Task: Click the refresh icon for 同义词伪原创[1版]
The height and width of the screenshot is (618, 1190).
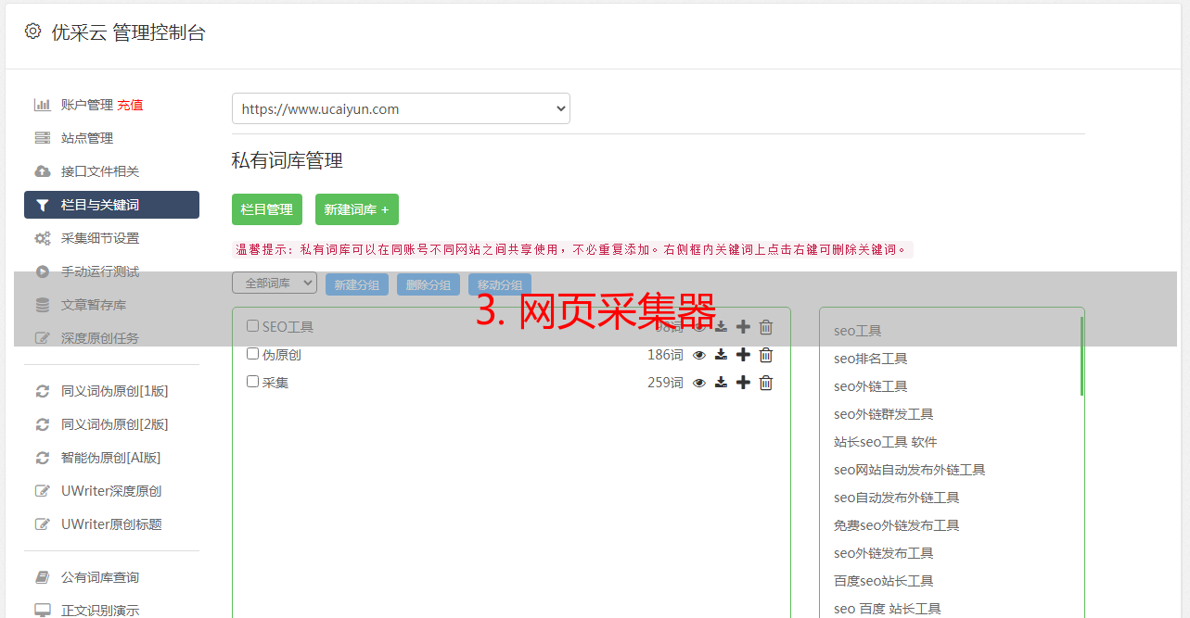Action: pos(43,391)
